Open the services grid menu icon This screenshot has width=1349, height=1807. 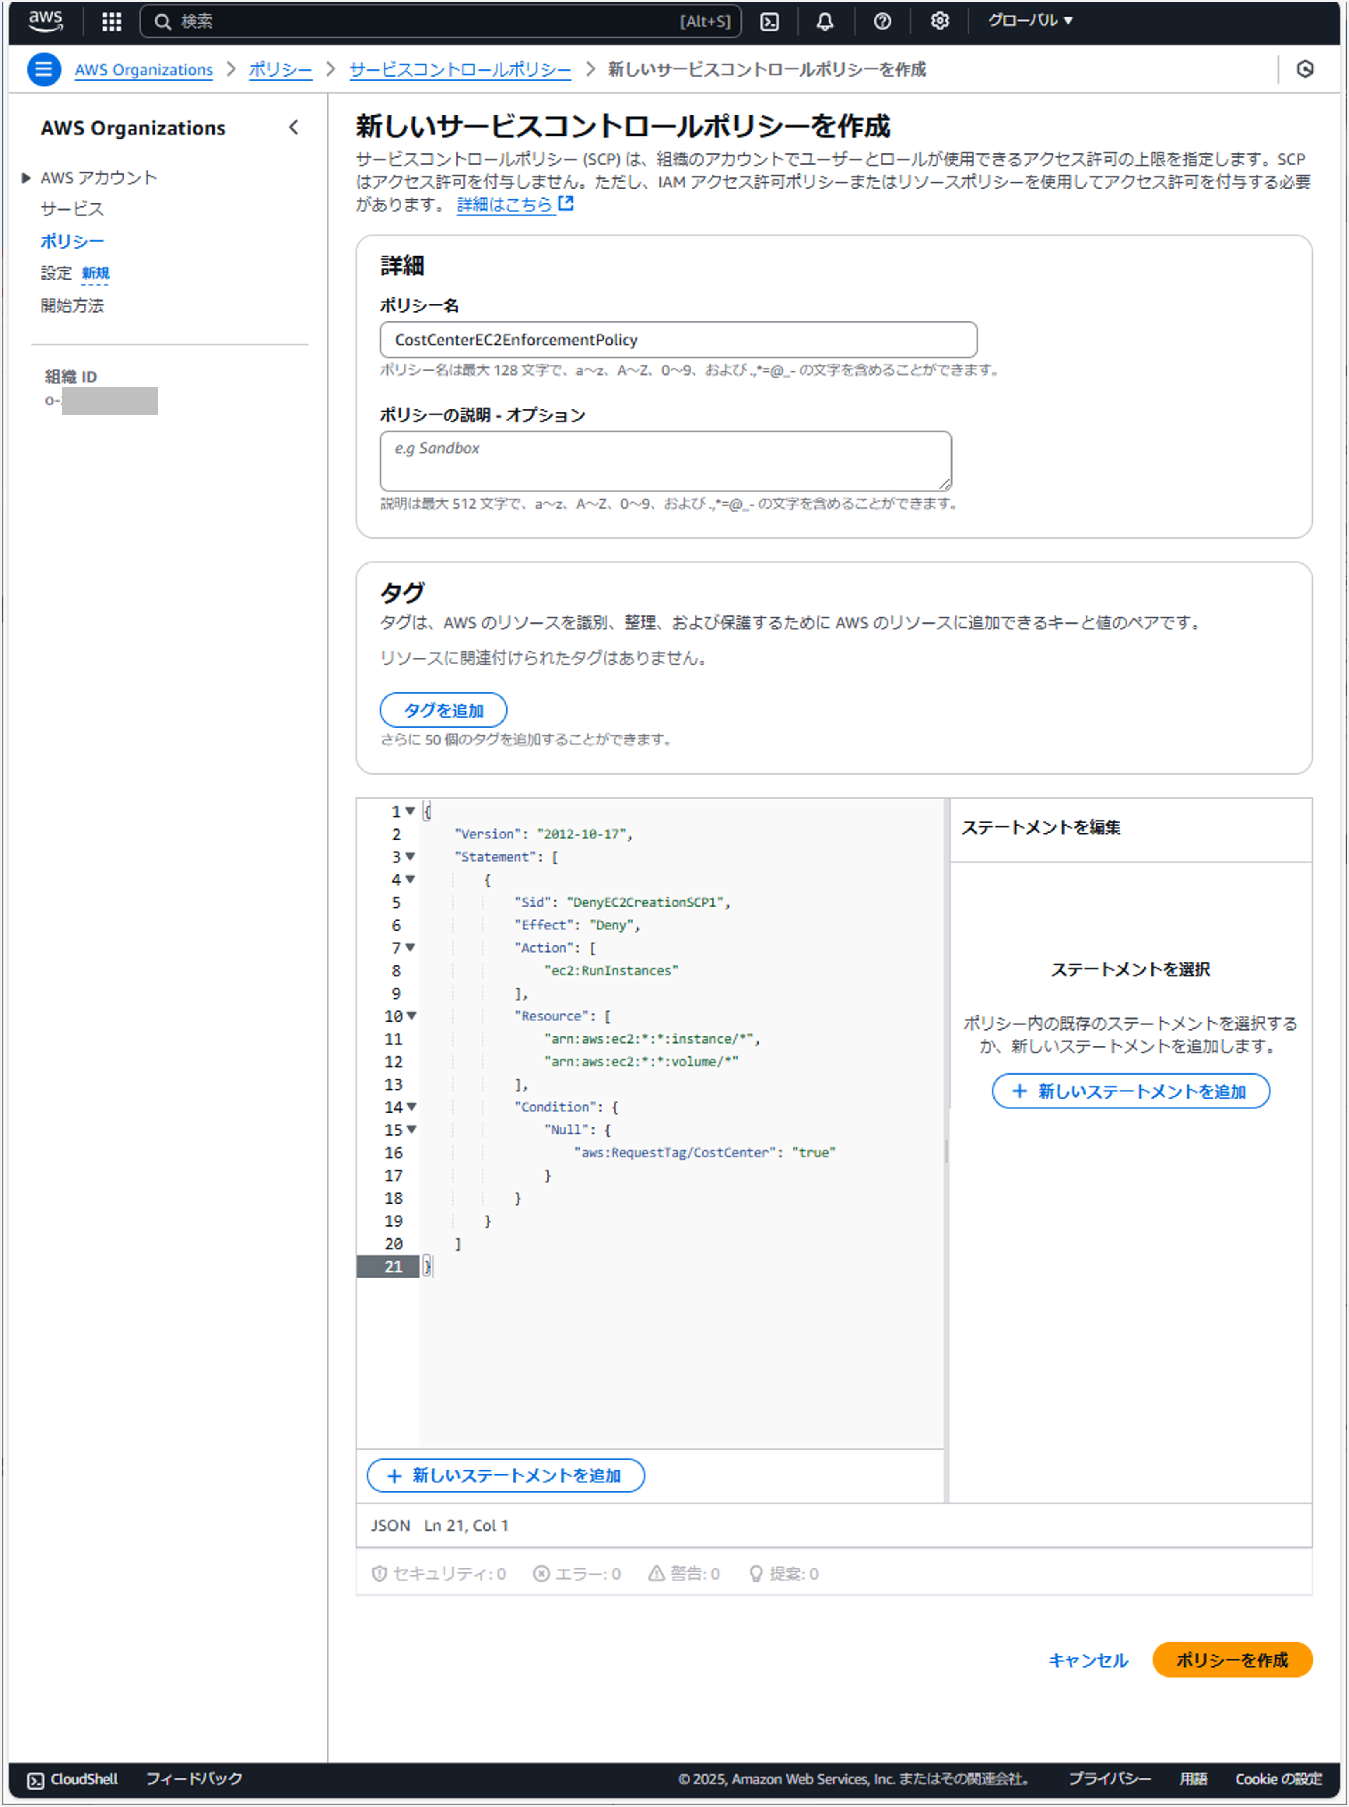112,22
